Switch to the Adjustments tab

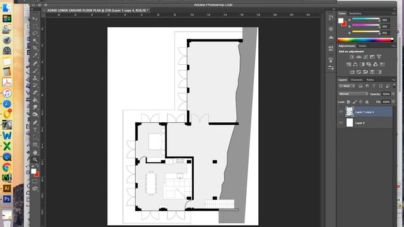point(347,46)
